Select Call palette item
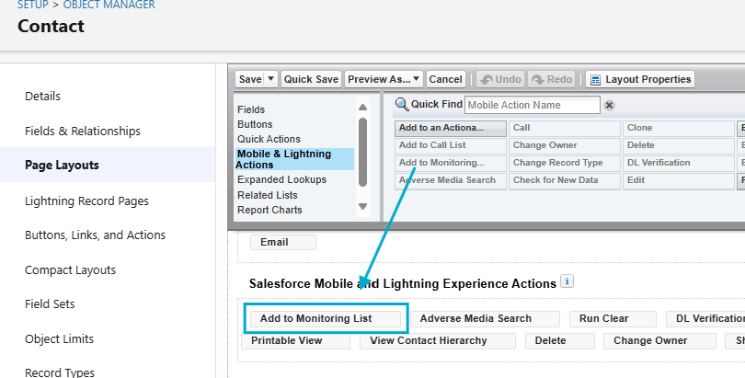This screenshot has width=745, height=378. pos(565,128)
